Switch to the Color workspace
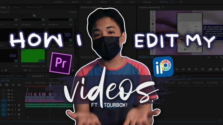This screenshot has width=223, height=125. click(x=89, y=2)
